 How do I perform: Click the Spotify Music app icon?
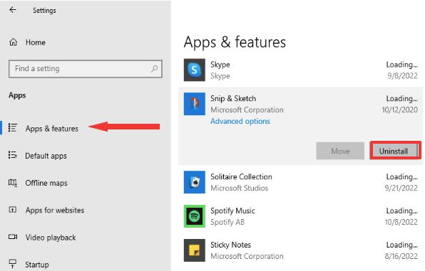(x=195, y=216)
